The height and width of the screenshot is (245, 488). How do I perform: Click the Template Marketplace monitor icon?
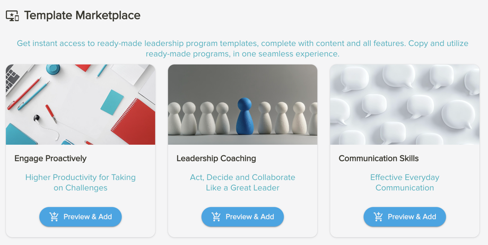click(12, 15)
